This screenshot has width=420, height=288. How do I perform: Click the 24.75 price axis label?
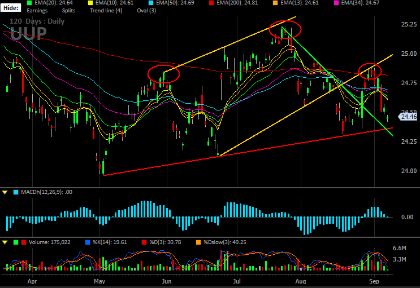point(409,83)
